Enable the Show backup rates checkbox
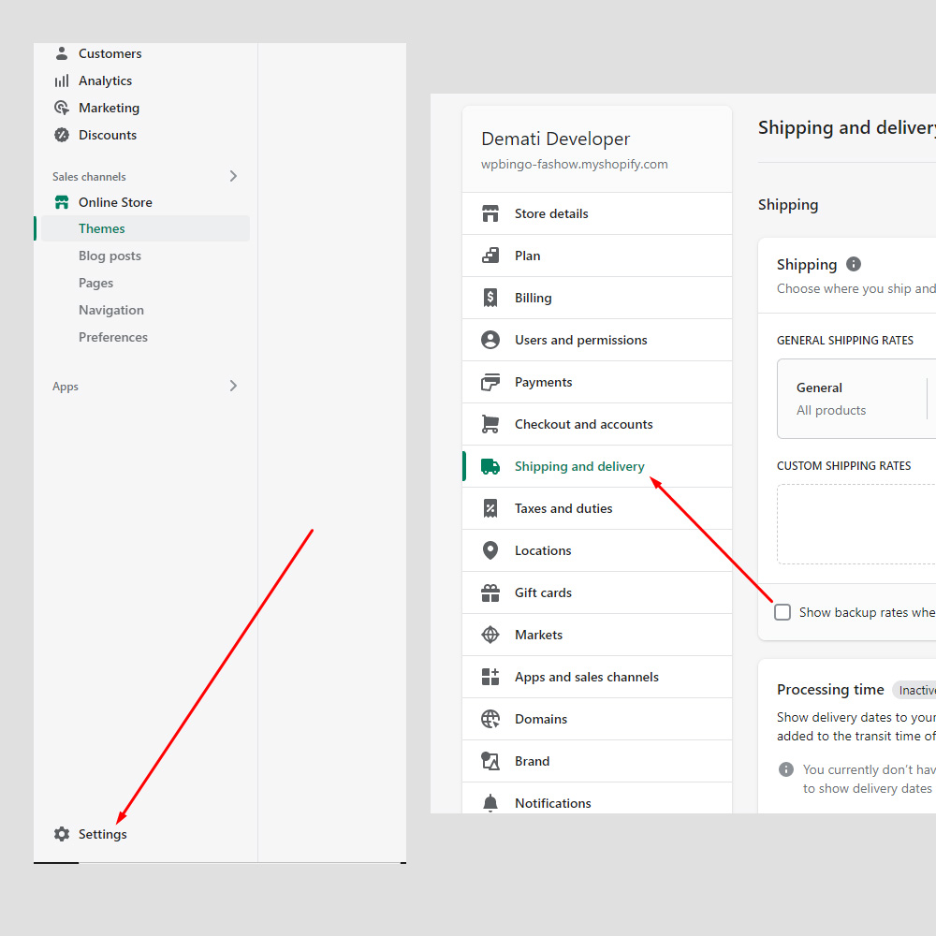This screenshot has height=936, width=936. [x=782, y=612]
